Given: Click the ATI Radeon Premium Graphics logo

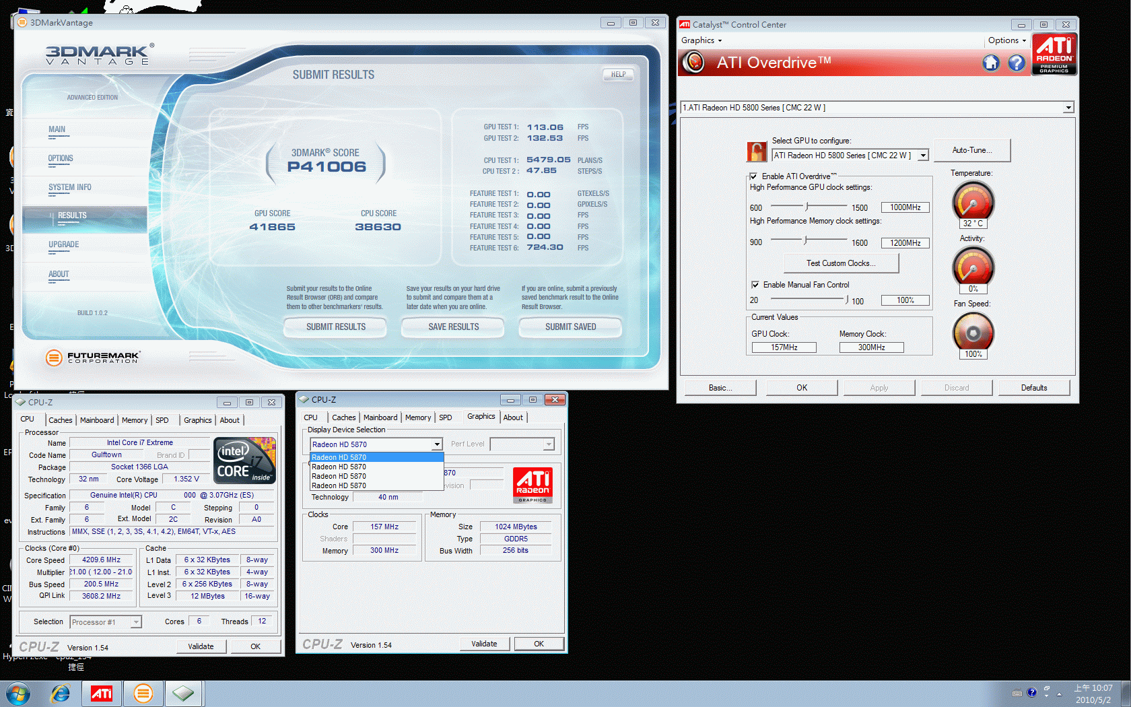Looking at the screenshot, I should coord(1054,55).
